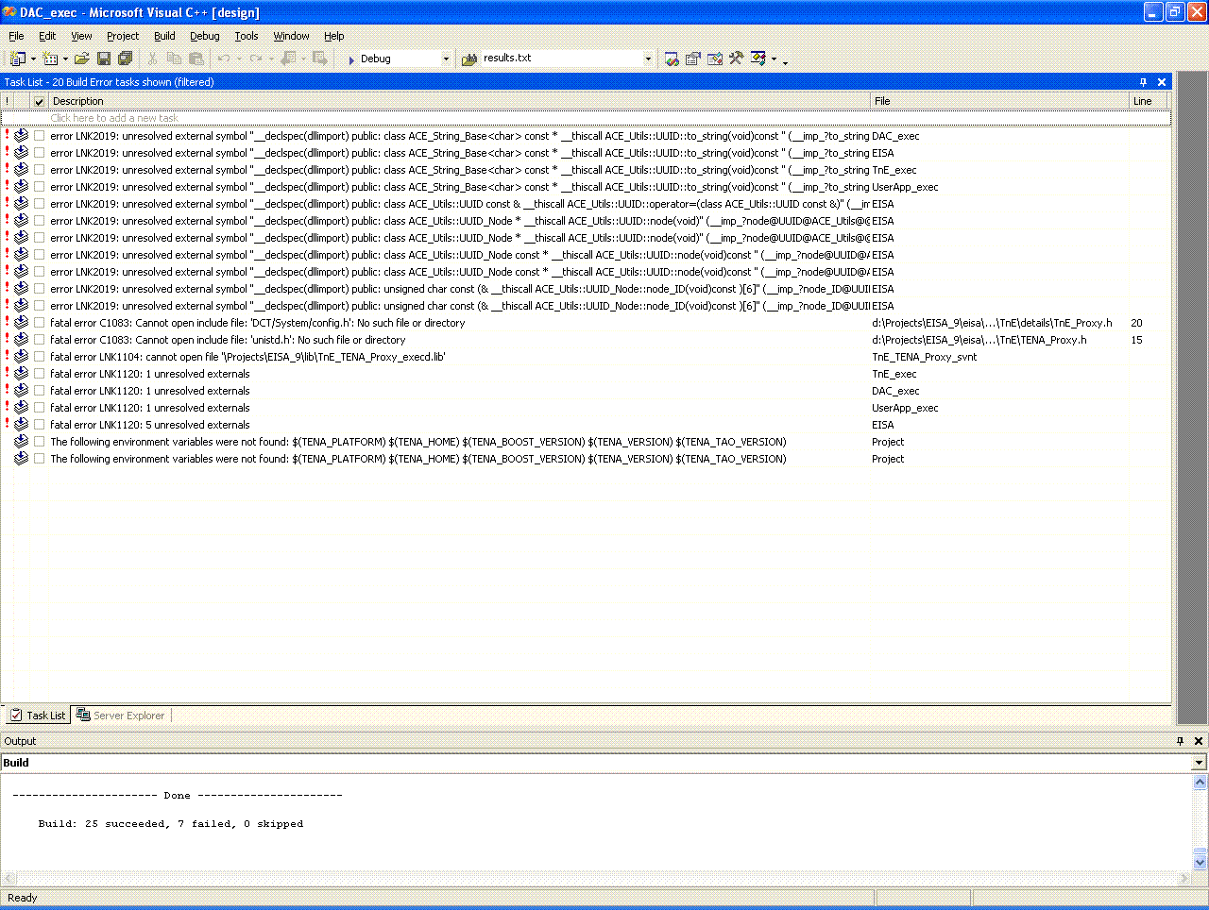Check the box for operator= LNK2019 error

click(x=39, y=204)
